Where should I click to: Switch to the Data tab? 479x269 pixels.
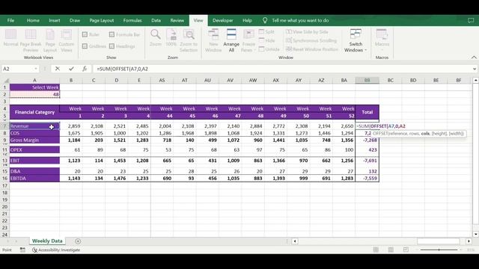156,20
